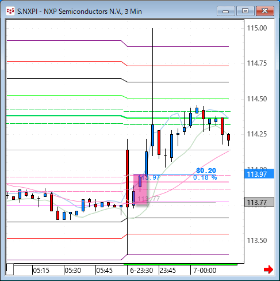
Task: Click the tall candle with wick to 115.00
Action: pyautogui.click(x=153, y=135)
